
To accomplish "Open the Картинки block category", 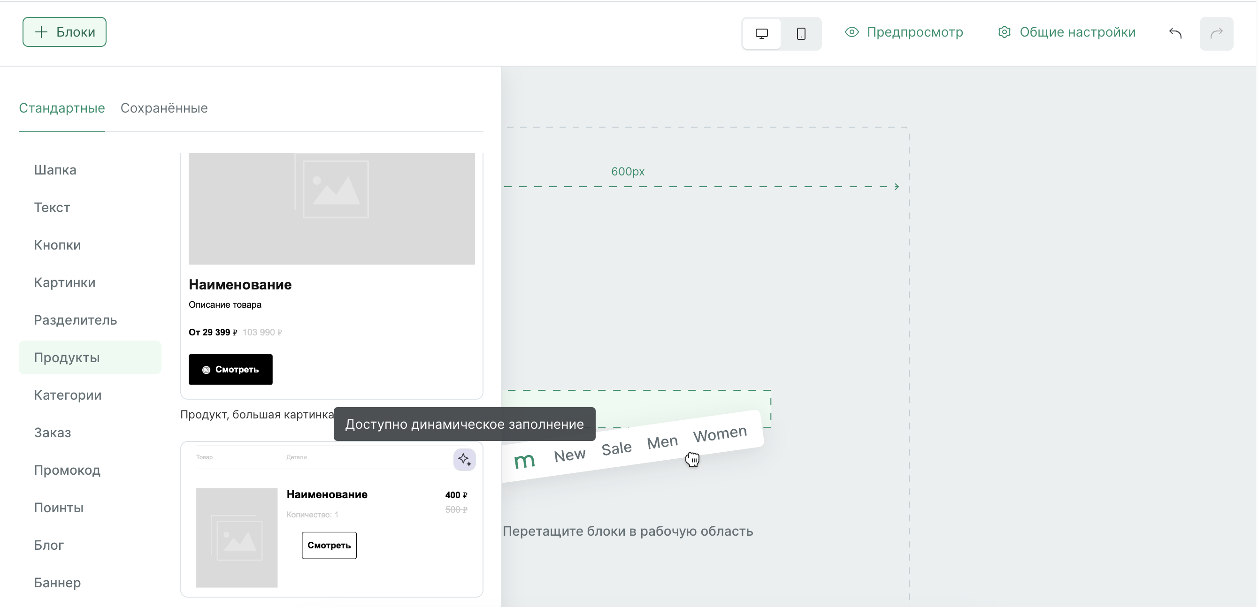I will click(x=90, y=283).
